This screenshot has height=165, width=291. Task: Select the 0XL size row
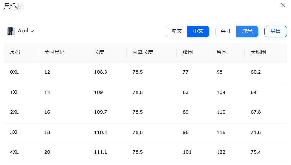point(14,72)
